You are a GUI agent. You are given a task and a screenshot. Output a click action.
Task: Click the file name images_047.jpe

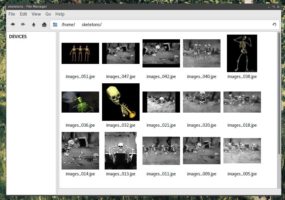(x=121, y=77)
